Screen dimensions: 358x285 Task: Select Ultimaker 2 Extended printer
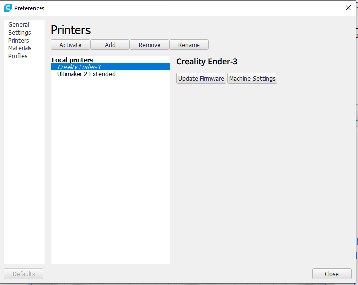pos(111,74)
